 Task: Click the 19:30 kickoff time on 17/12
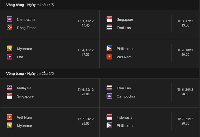[x=185, y=25]
